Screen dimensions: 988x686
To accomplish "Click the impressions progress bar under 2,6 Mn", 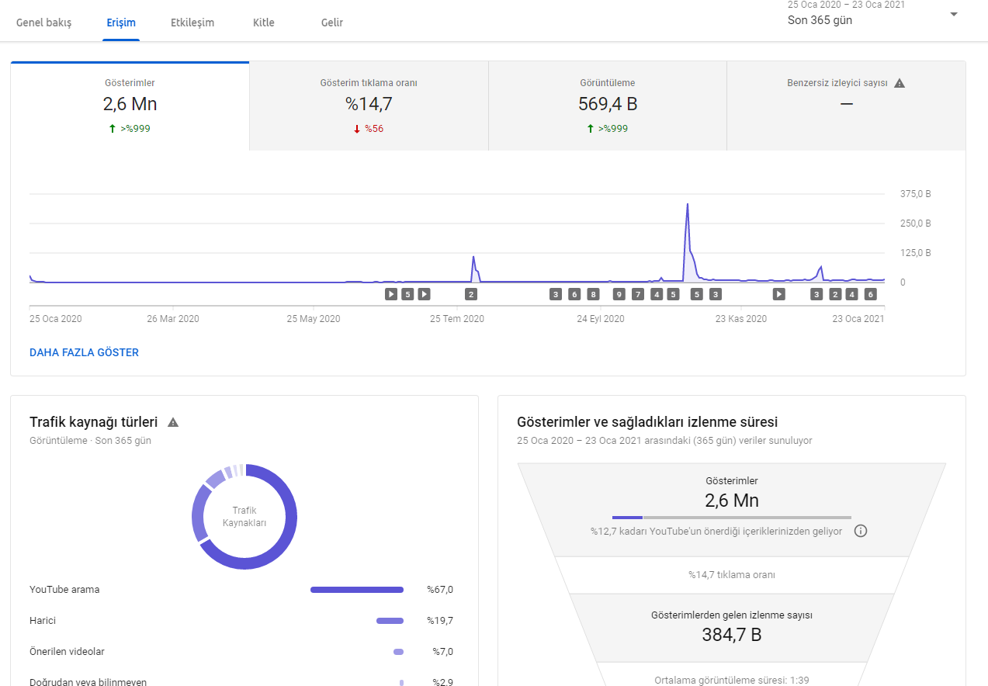I will pos(732,517).
